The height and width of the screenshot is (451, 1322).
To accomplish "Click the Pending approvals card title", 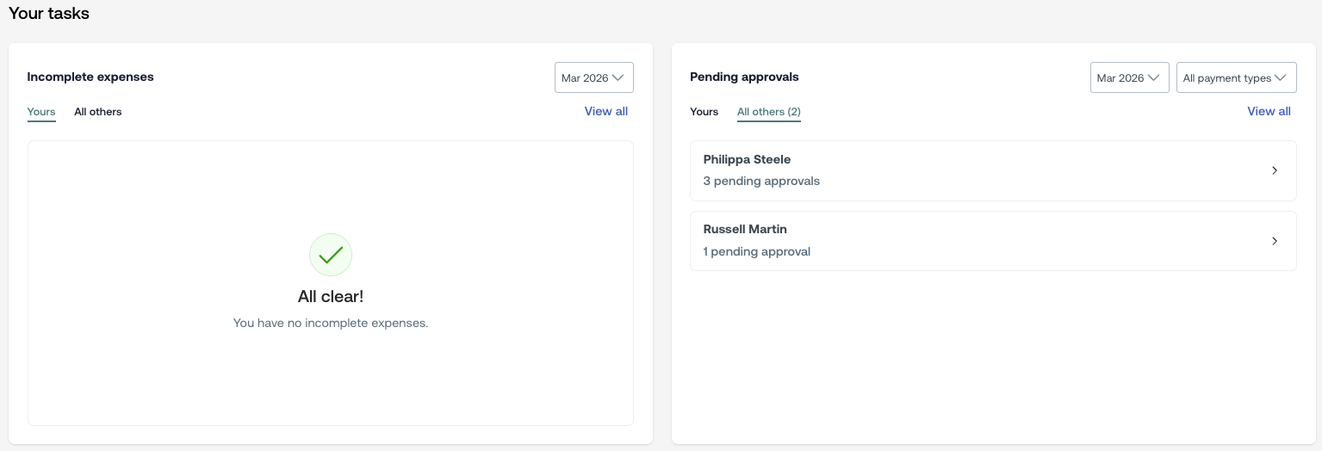I will click(x=744, y=77).
